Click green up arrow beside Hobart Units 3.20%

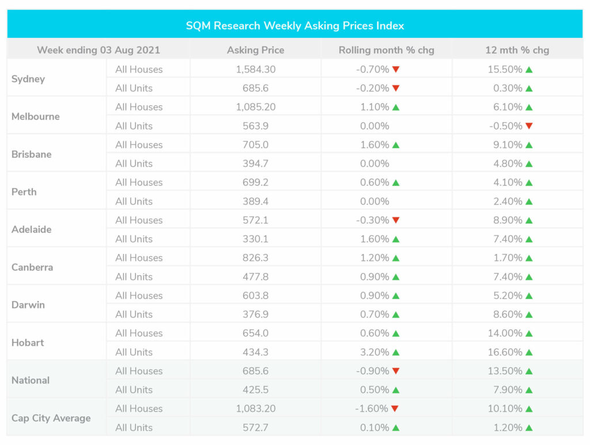click(x=396, y=352)
